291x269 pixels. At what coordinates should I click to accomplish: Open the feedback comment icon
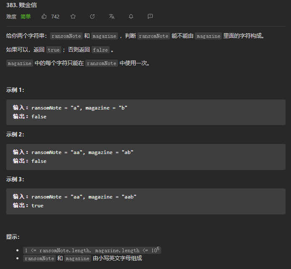pyautogui.click(x=150, y=16)
